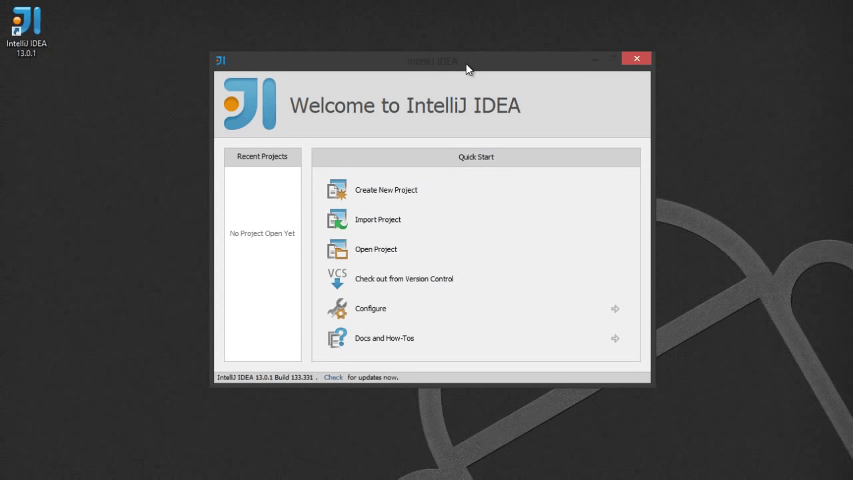Click the "for updates now." status text
Image resolution: width=853 pixels, height=480 pixels.
373,377
